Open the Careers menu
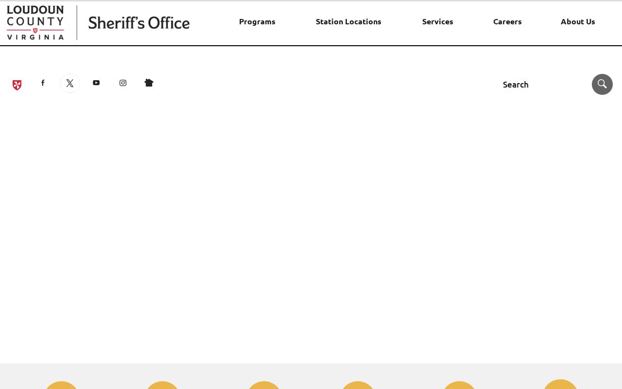Image resolution: width=622 pixels, height=389 pixels. pyautogui.click(x=507, y=21)
